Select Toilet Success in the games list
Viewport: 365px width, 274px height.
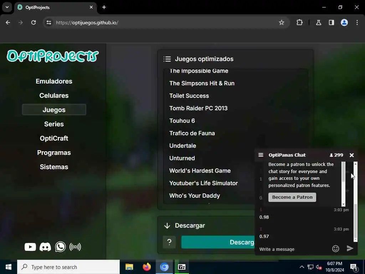coord(189,96)
